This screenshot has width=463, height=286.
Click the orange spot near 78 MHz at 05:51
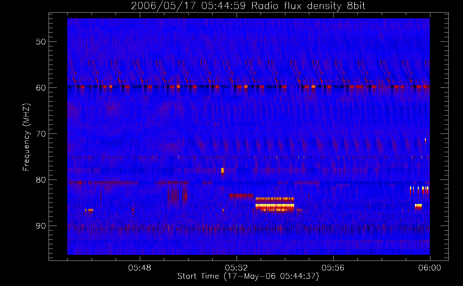[x=222, y=170]
